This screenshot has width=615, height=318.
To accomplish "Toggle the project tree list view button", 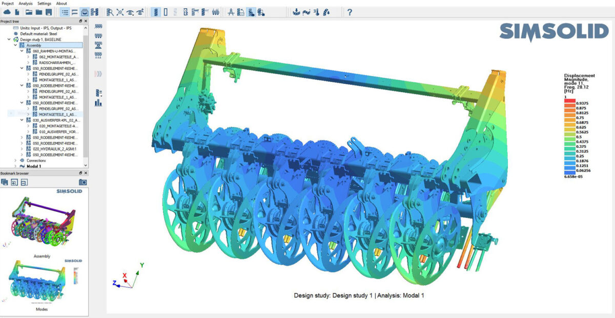I will point(65,12).
